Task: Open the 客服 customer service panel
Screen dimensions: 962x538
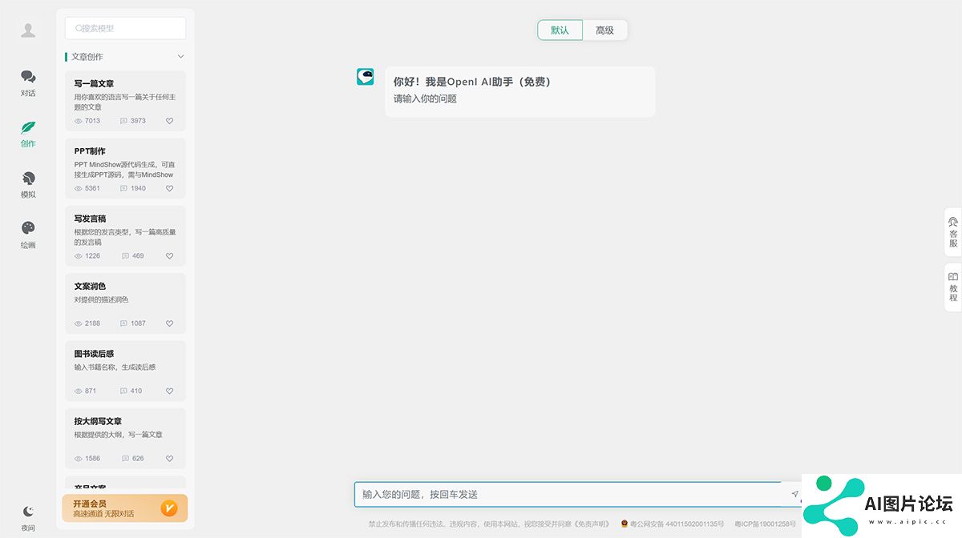Action: tap(953, 231)
